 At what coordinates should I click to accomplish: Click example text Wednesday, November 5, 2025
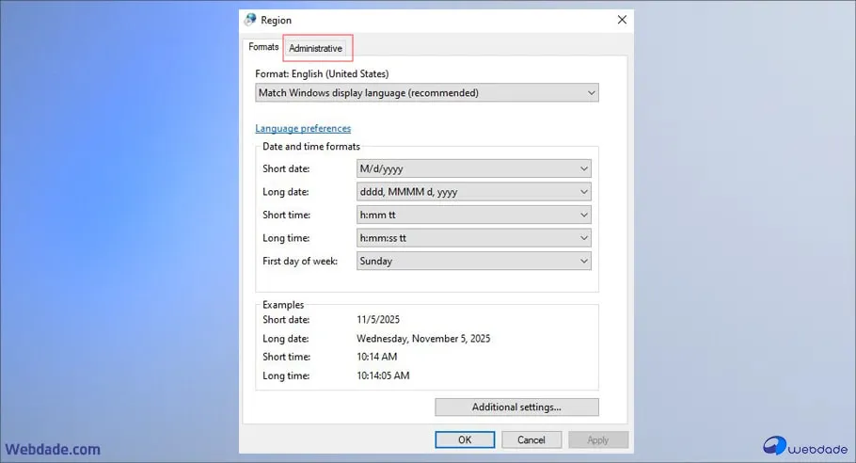point(423,339)
